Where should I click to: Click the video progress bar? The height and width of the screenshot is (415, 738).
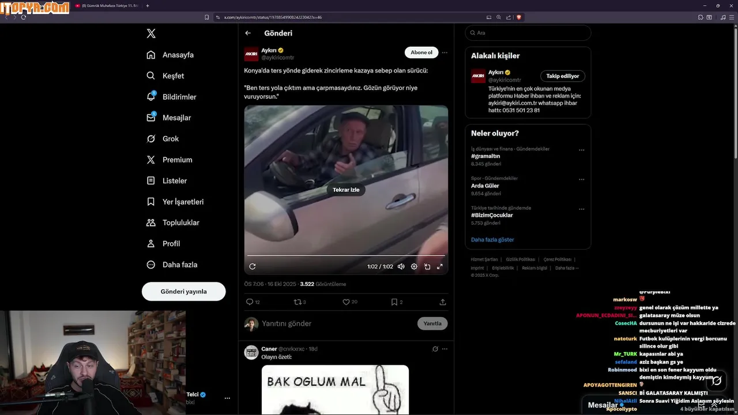(346, 255)
